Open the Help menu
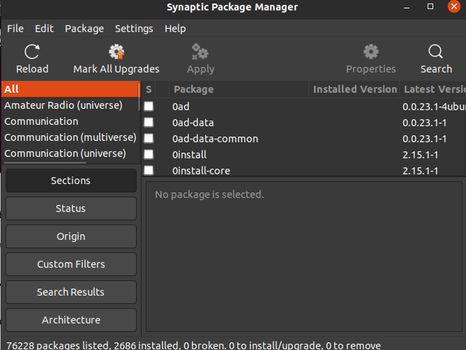Screen dimensions: 466x350 175,29
